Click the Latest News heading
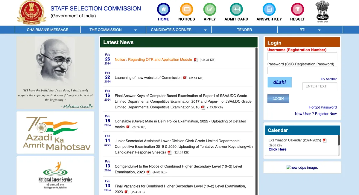Image resolution: width=359 pixels, height=195 pixels. (118, 42)
